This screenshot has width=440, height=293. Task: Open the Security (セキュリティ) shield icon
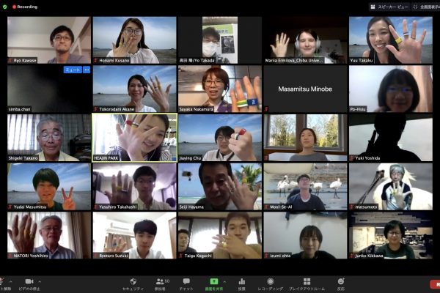(133, 281)
